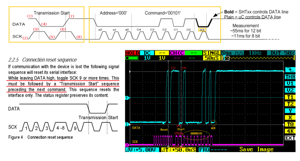300x161 pixels.
Task: Select the HOLD status field on oscilloscope
Action: tap(132, 53)
